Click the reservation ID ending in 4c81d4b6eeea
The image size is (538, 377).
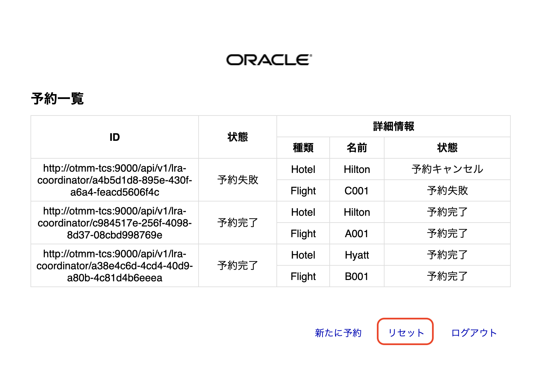click(115, 266)
